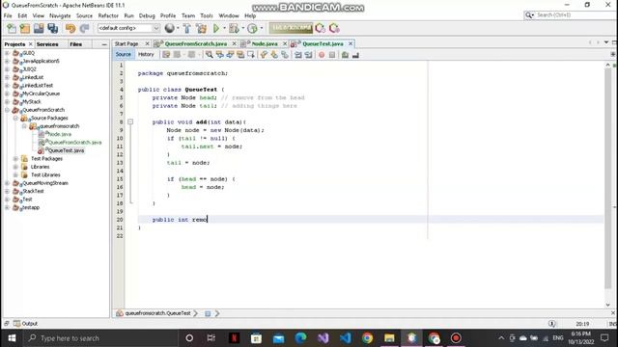Switch the editor to History view
Viewport: 618px width, 347px height.
coord(146,55)
